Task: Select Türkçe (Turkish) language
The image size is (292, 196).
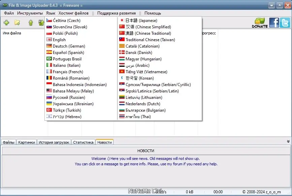Action: [81, 110]
